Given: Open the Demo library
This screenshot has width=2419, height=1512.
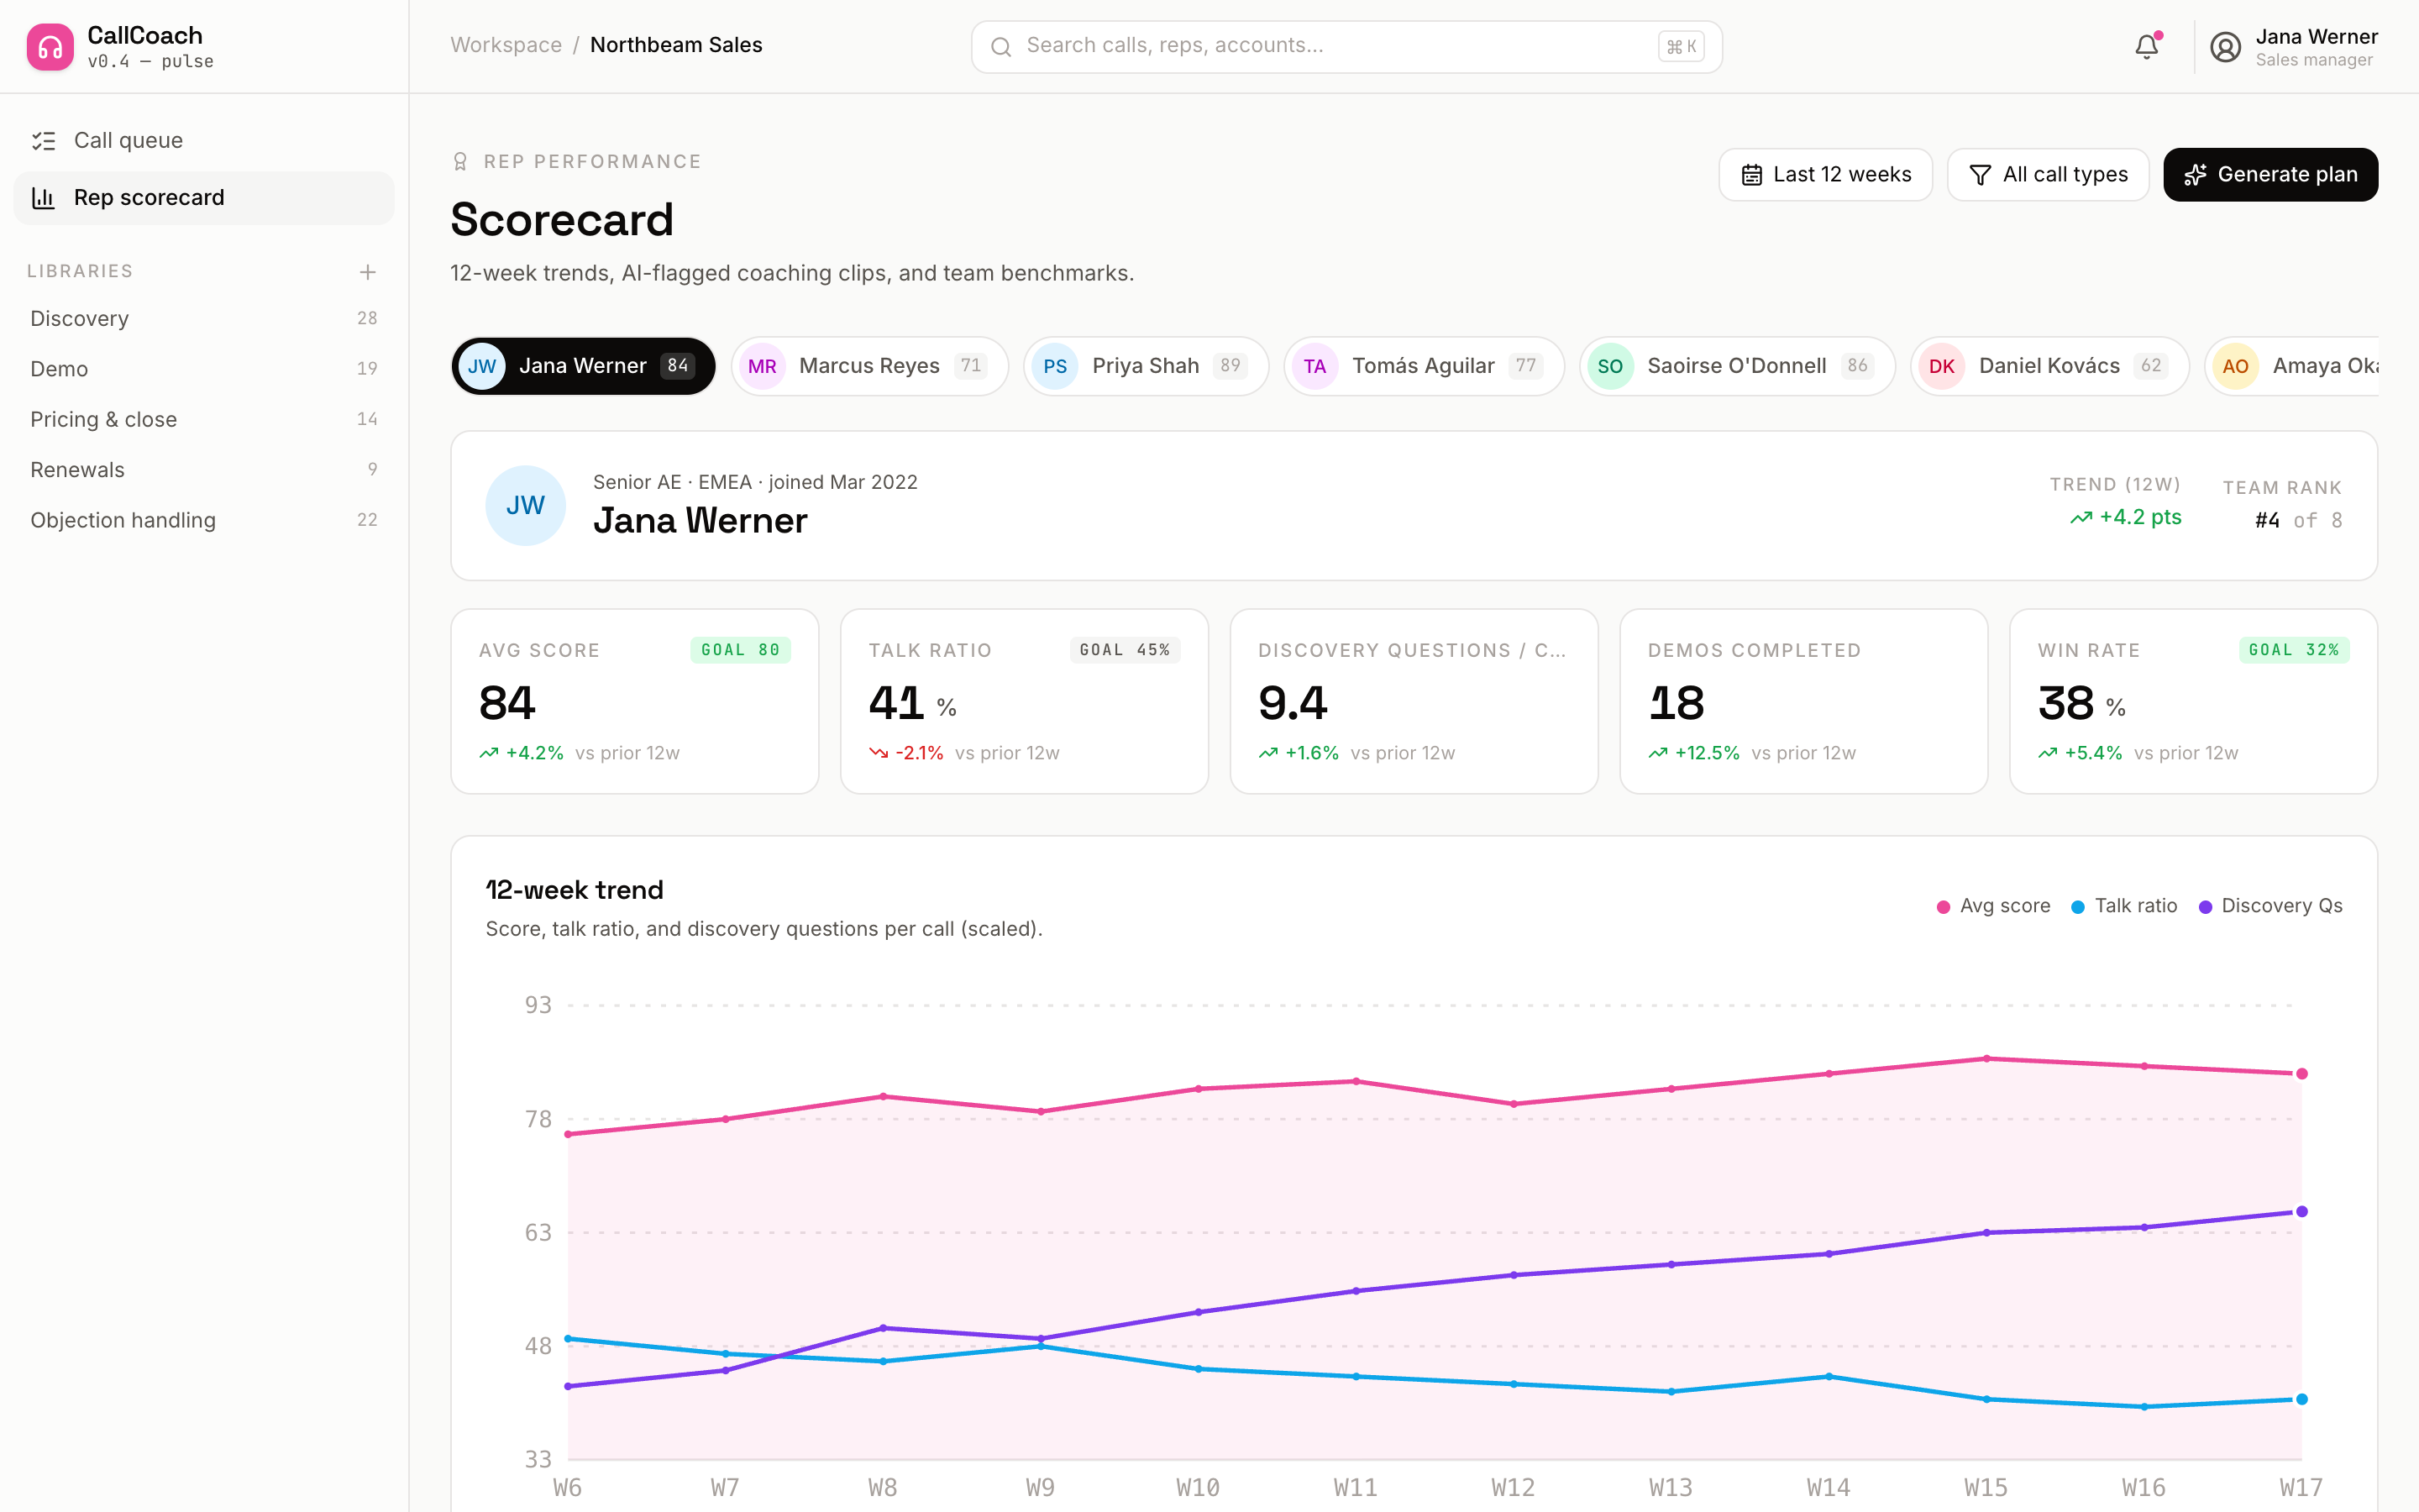Looking at the screenshot, I should [x=204, y=369].
